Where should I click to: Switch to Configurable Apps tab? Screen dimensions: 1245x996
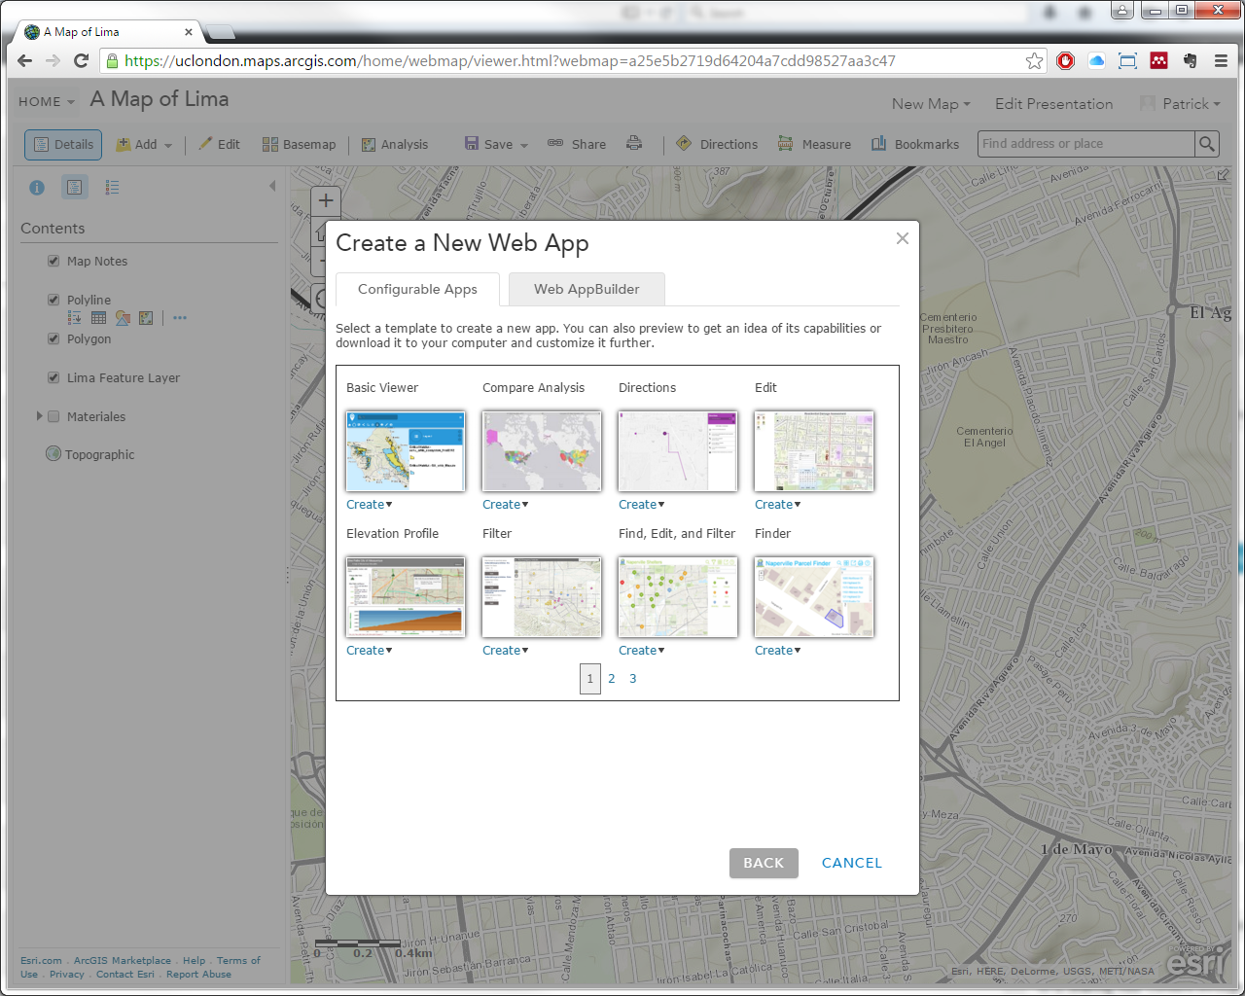coord(417,289)
